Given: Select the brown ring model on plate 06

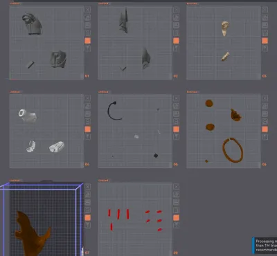Looking at the screenshot, I should (233, 150).
